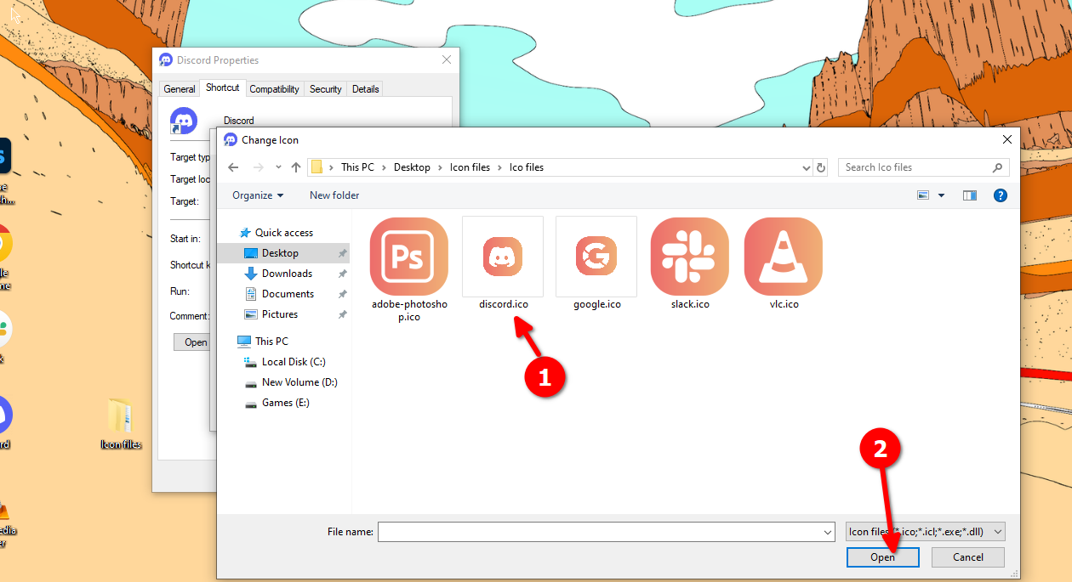Click the File name input field
1072x582 pixels.
click(600, 532)
